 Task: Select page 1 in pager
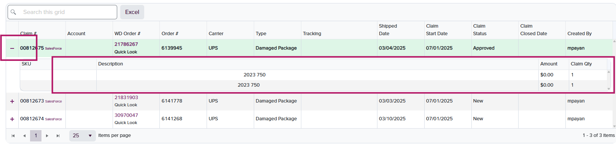click(36, 136)
